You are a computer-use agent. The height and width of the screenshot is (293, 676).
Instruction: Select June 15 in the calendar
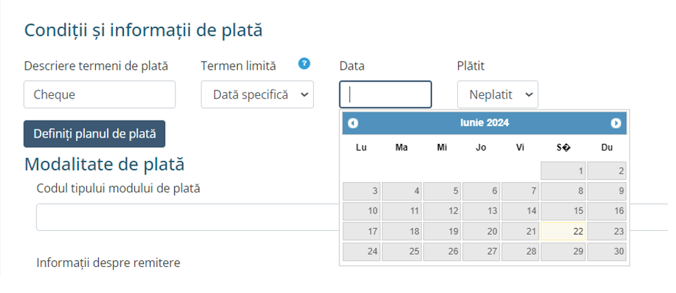pos(563,212)
